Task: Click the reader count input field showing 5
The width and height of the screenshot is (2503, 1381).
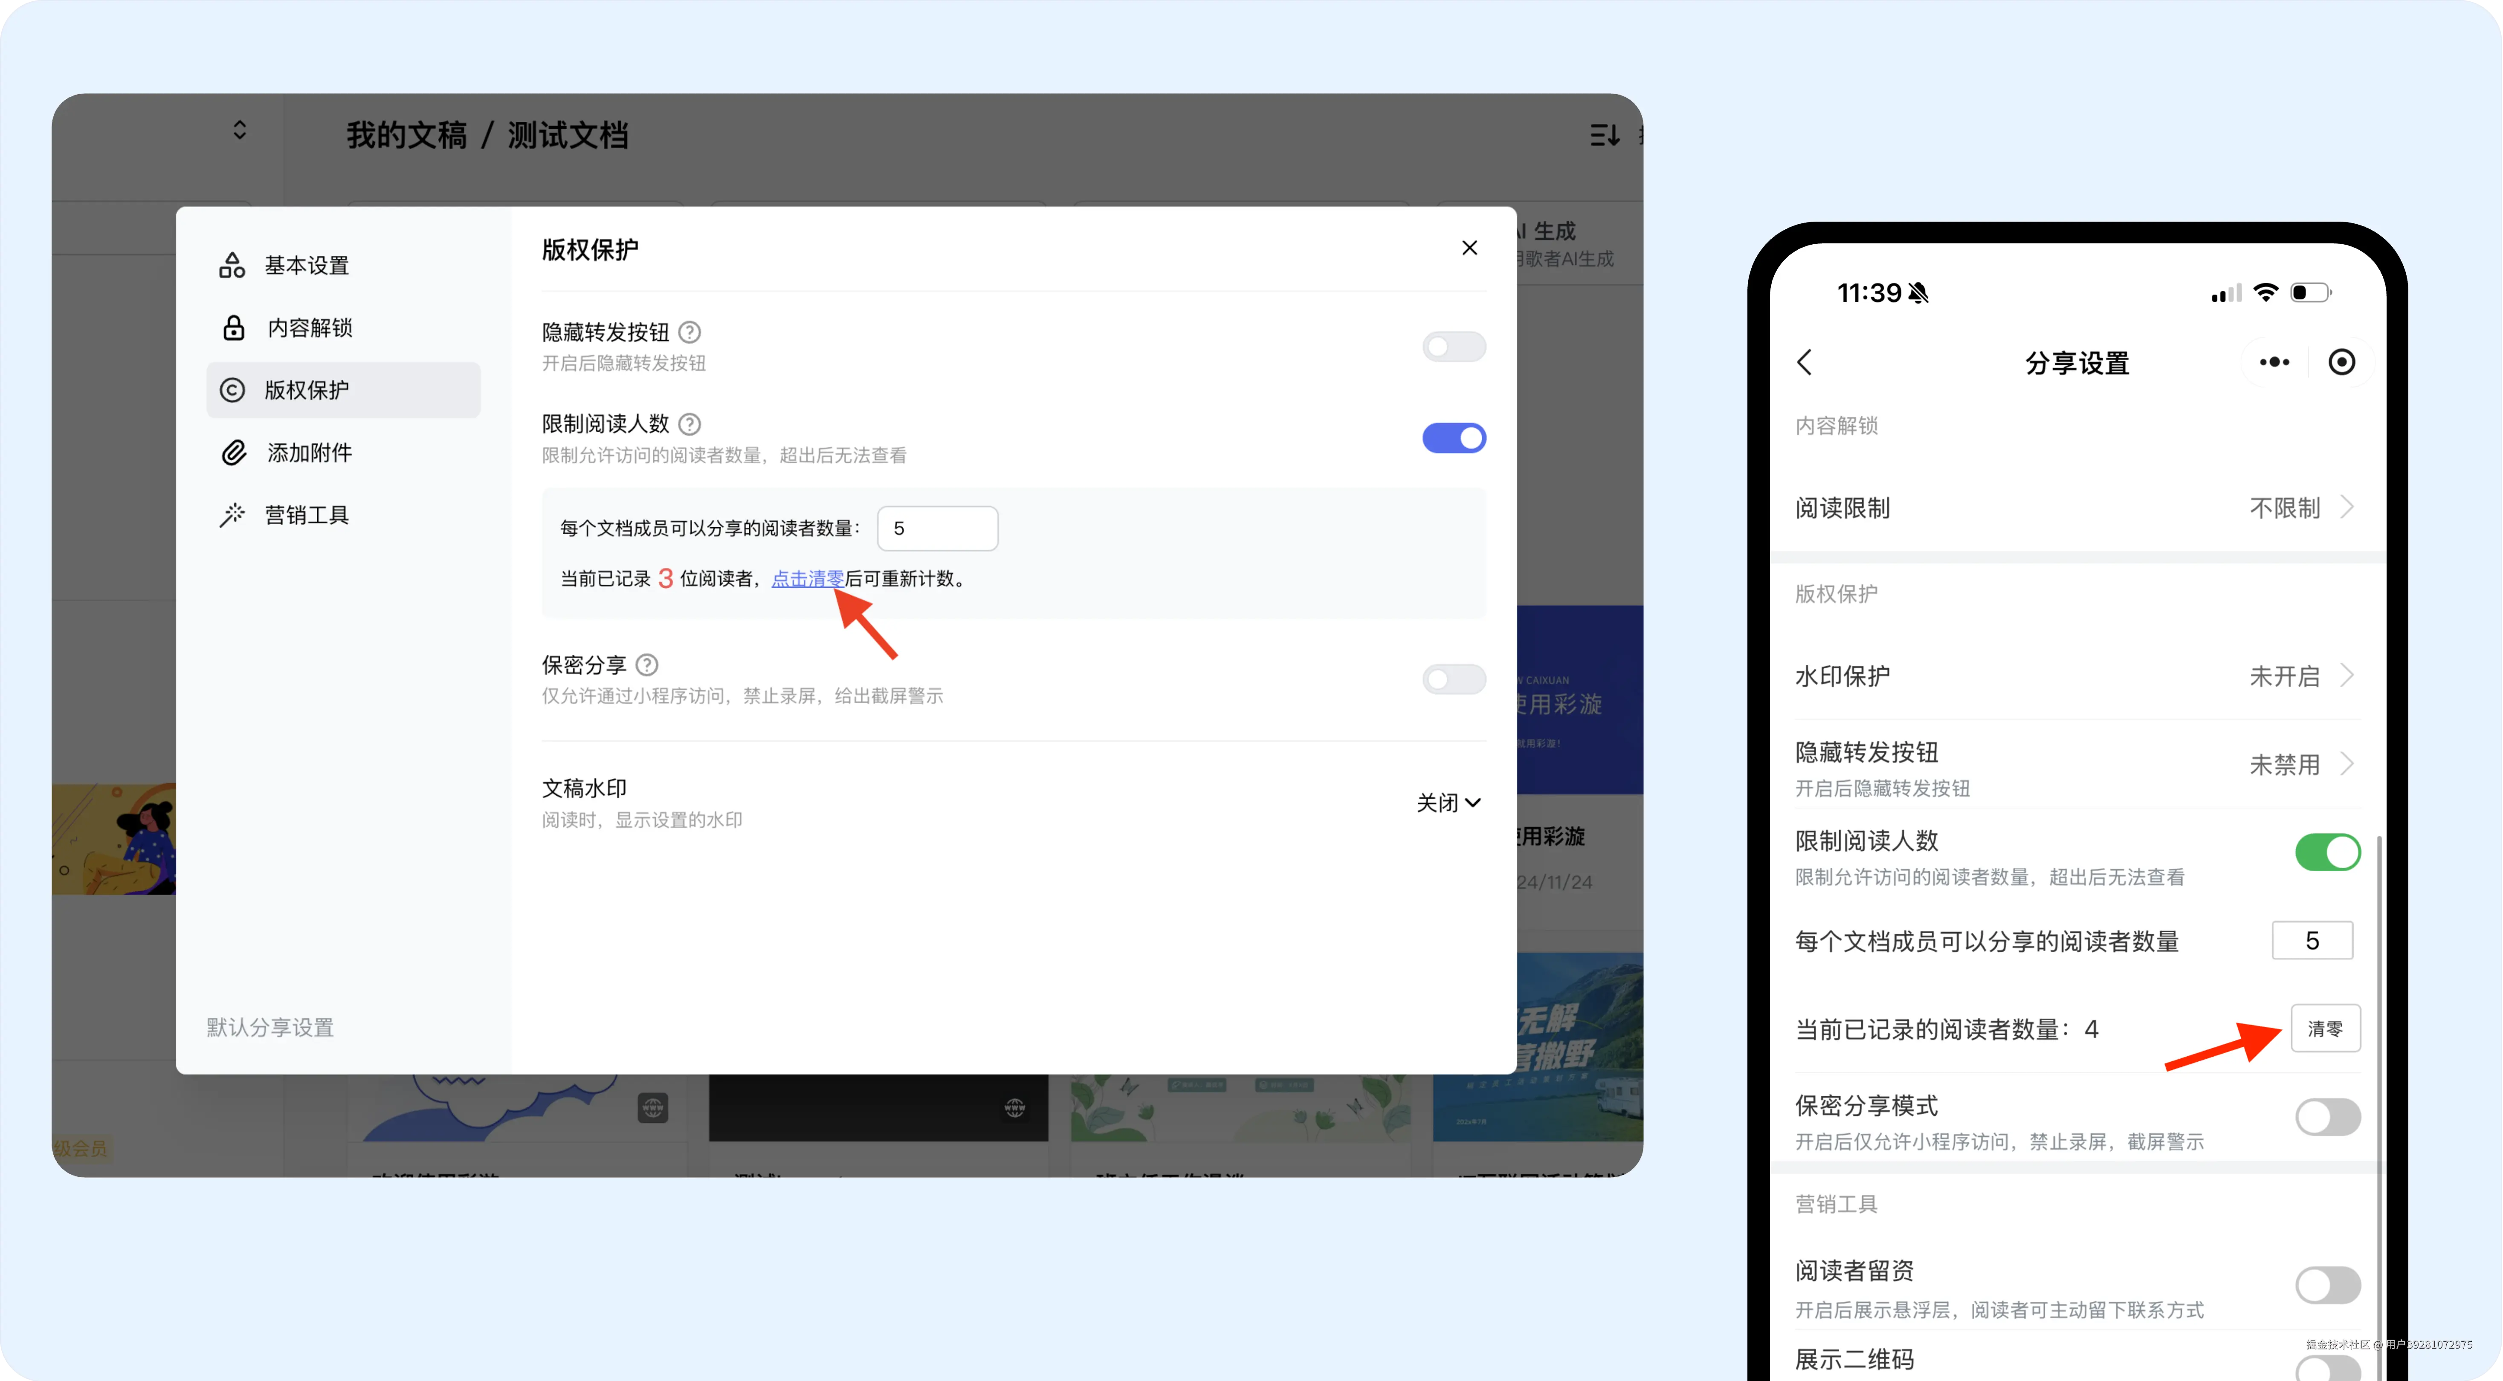Action: coord(937,528)
